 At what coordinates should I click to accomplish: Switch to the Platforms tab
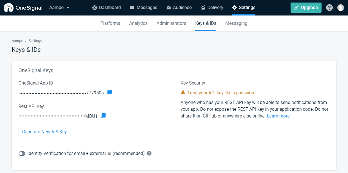[x=110, y=23]
